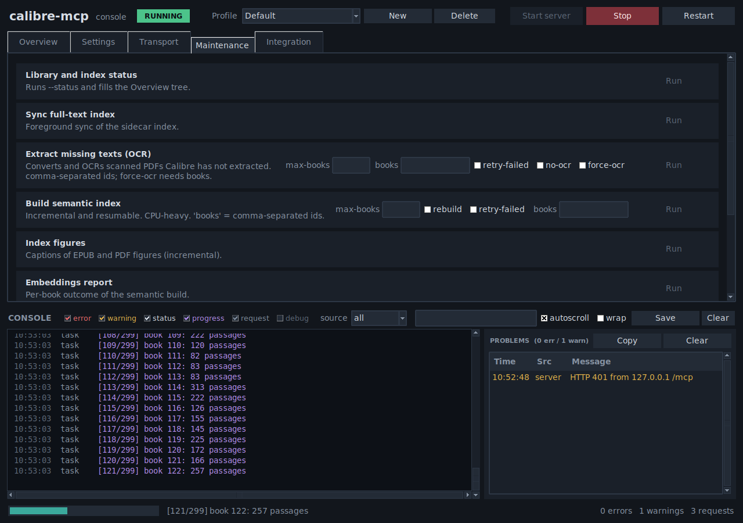Click the maintenance panel scroll-up arrow
The image size is (743, 523).
pyautogui.click(x=731, y=57)
